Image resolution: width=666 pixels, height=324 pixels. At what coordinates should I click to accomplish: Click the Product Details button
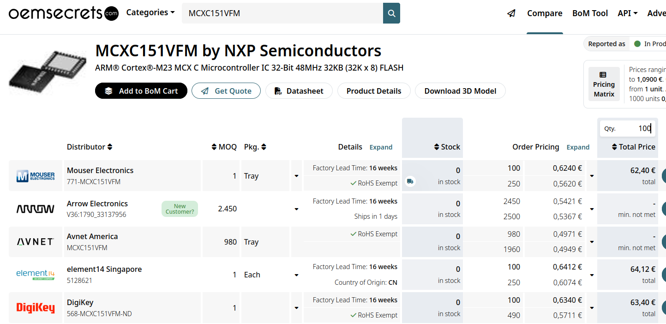point(374,91)
